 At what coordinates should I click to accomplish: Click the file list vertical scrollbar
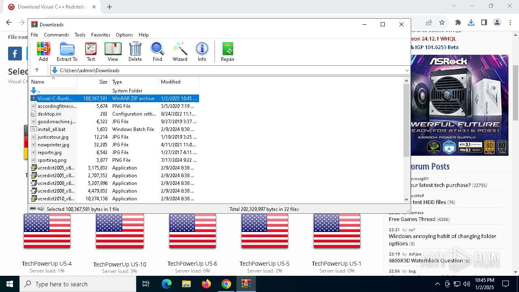(x=407, y=121)
